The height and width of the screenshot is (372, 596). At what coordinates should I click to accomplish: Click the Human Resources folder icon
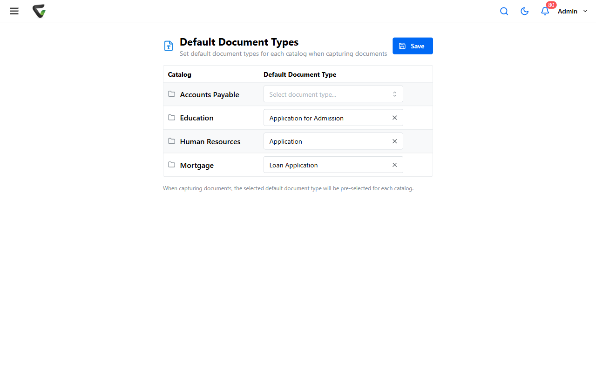[172, 141]
